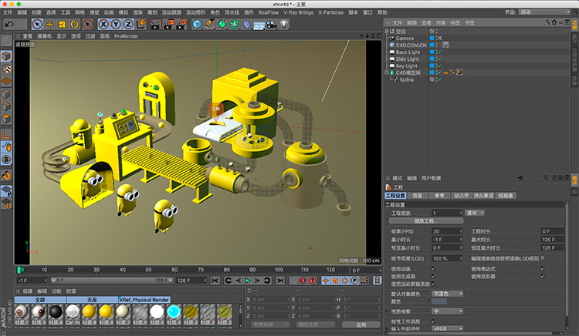
Task: Add a floor environment object
Action: [259, 25]
